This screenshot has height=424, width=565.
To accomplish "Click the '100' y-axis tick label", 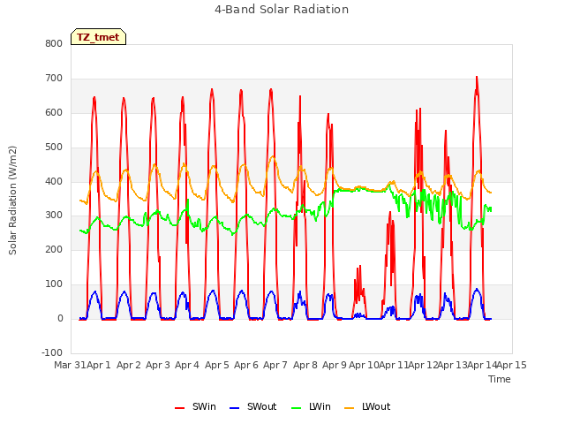I will (x=54, y=284).
